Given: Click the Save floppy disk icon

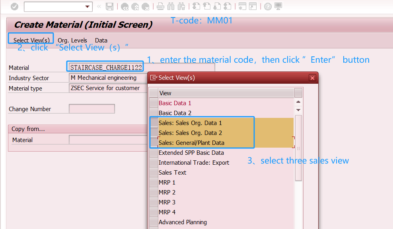Looking at the screenshot, I should tap(109, 7).
